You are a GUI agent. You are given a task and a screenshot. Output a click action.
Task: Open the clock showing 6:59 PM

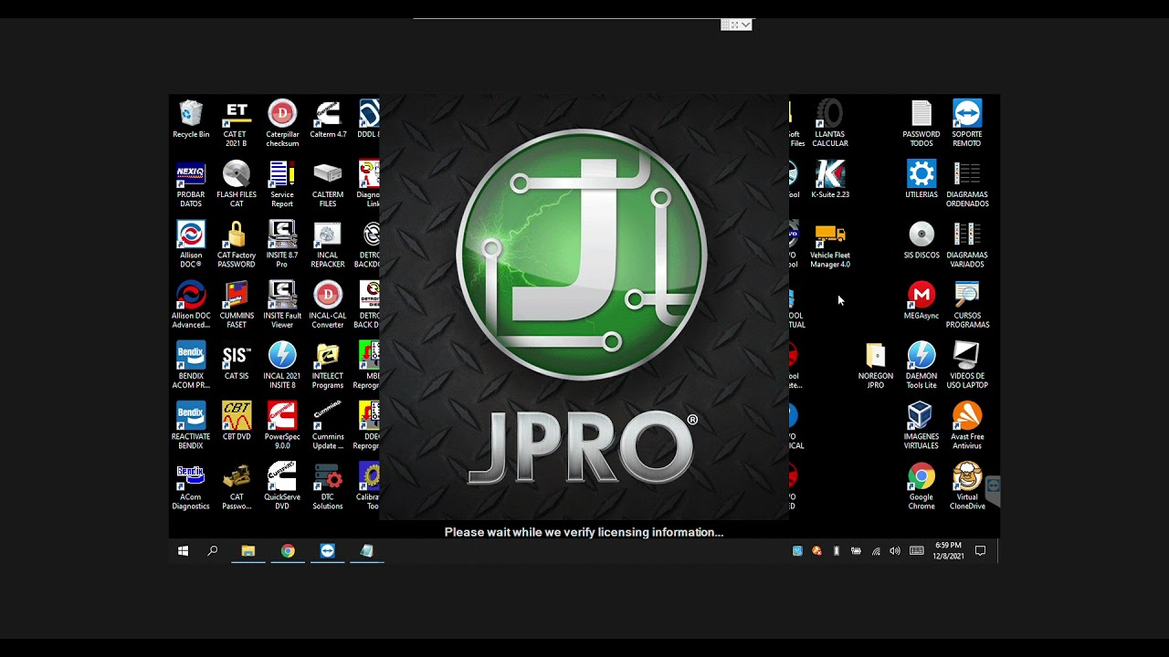coord(948,551)
